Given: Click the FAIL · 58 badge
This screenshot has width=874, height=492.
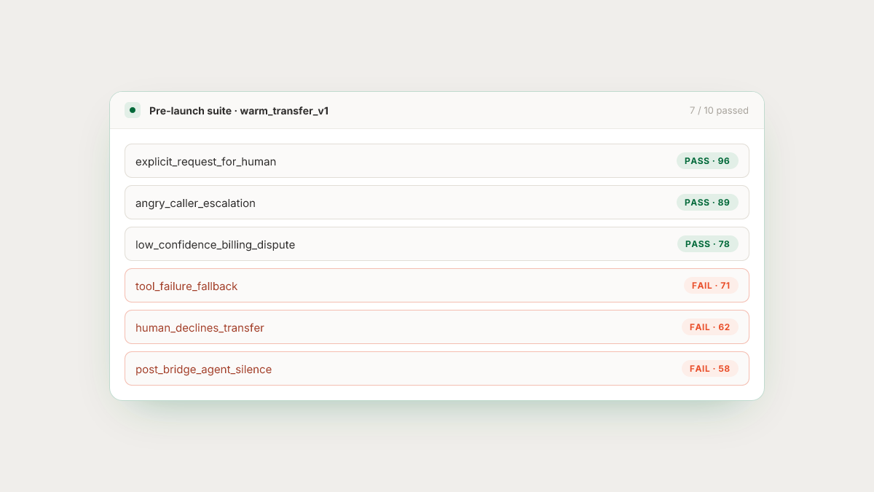Looking at the screenshot, I should pyautogui.click(x=710, y=369).
